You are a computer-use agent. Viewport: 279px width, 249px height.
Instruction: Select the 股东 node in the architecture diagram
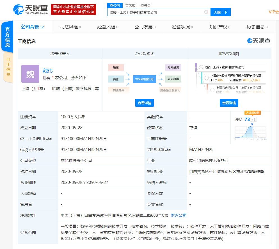click(x=116, y=67)
